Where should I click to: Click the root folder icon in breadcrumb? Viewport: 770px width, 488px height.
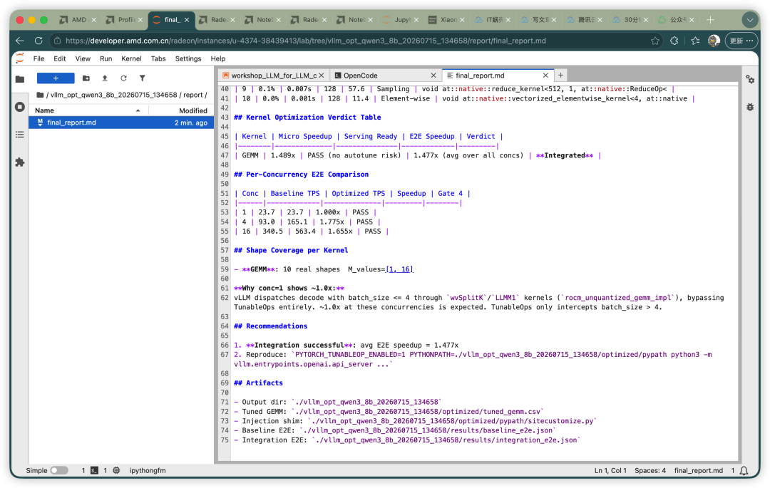click(40, 95)
